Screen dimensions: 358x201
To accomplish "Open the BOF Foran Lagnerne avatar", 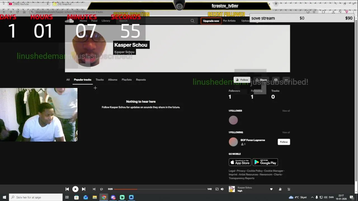I will pos(233,142).
